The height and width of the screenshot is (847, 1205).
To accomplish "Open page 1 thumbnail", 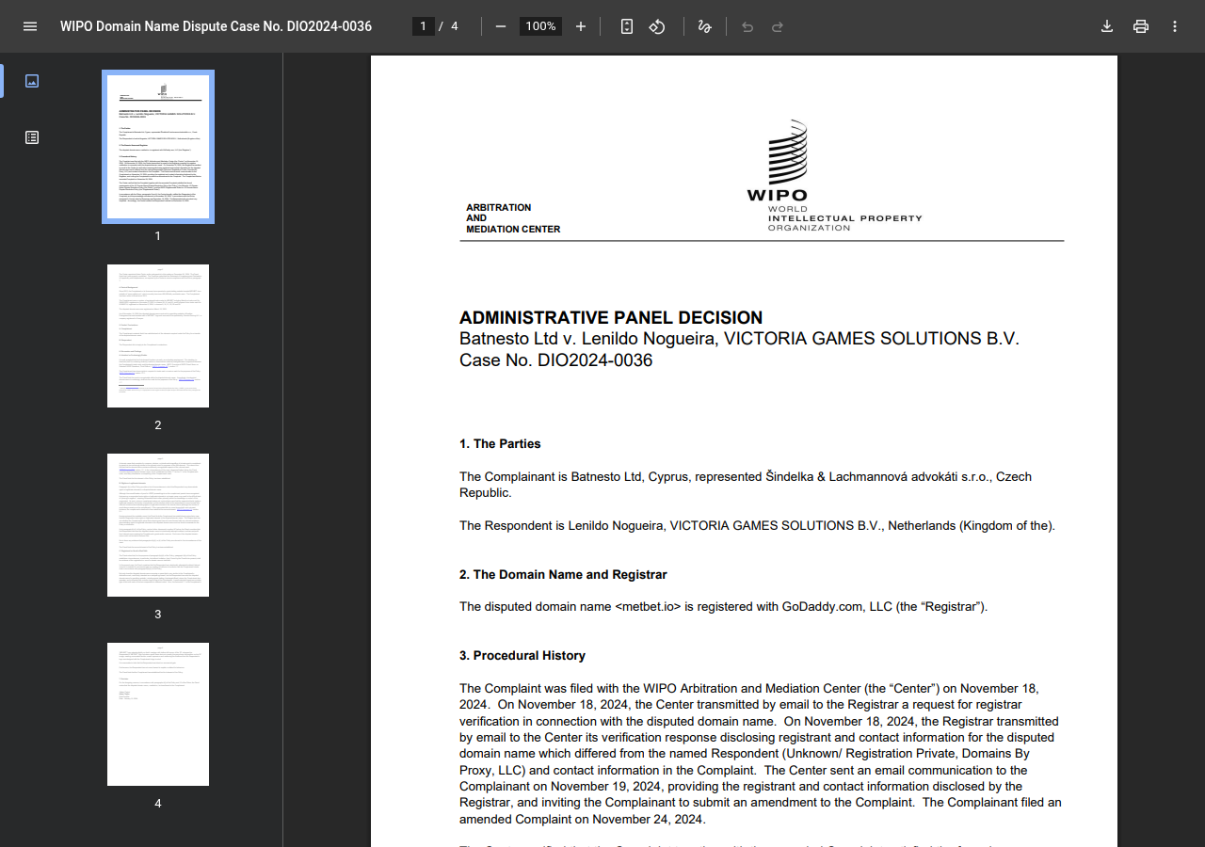I will [x=158, y=147].
